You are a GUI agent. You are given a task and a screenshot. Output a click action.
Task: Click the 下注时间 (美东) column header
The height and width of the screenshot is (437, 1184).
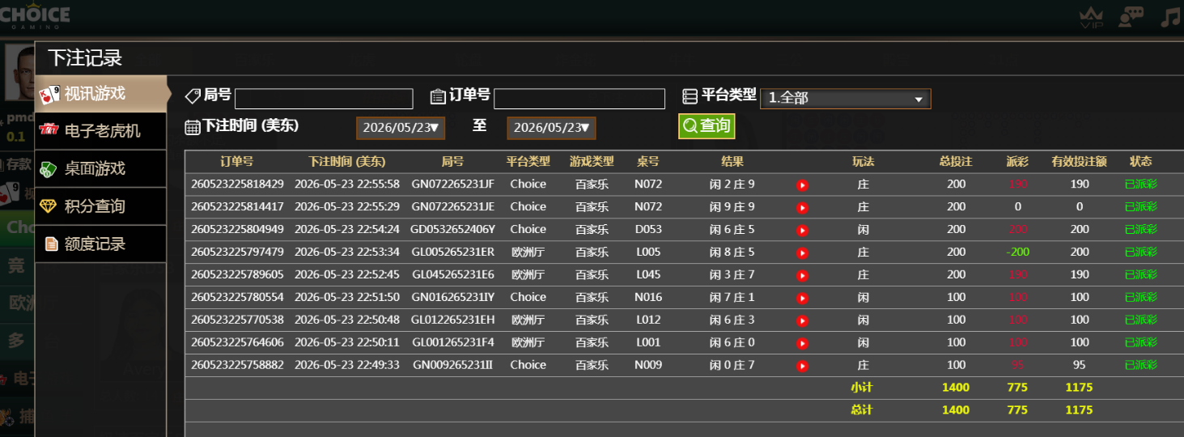(x=347, y=162)
